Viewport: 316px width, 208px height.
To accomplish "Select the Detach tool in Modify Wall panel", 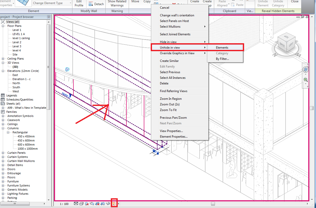I will coord(96,4).
